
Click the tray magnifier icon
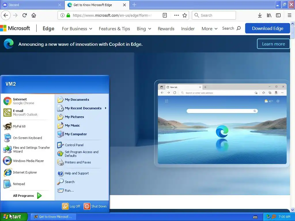[x=274, y=217]
